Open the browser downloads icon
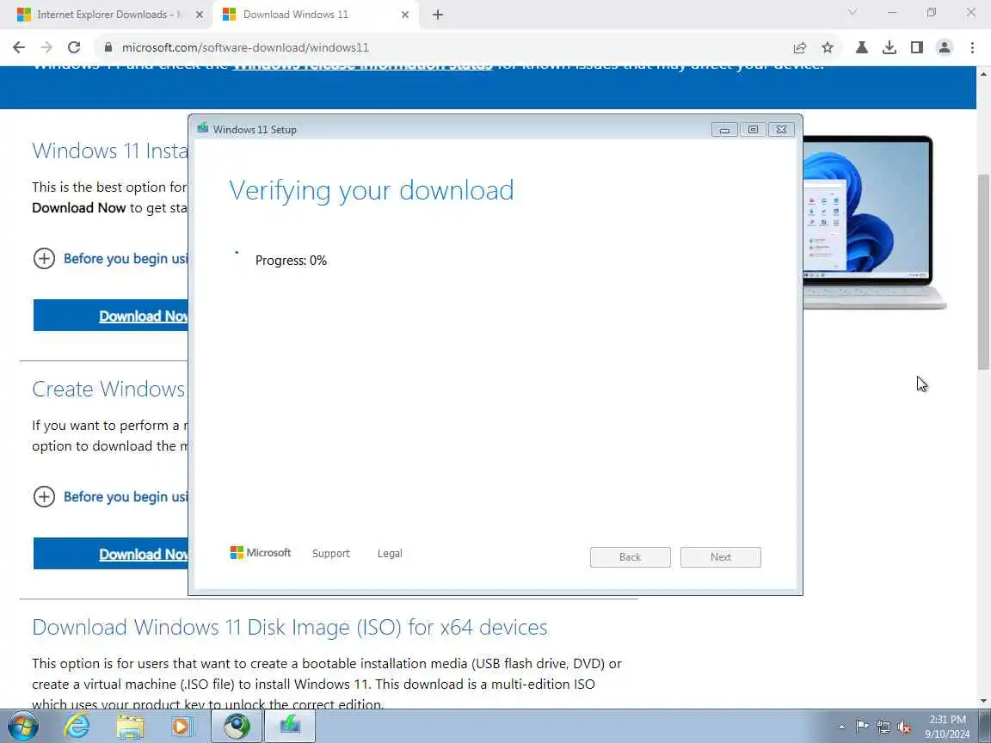Image resolution: width=991 pixels, height=743 pixels. tap(889, 47)
